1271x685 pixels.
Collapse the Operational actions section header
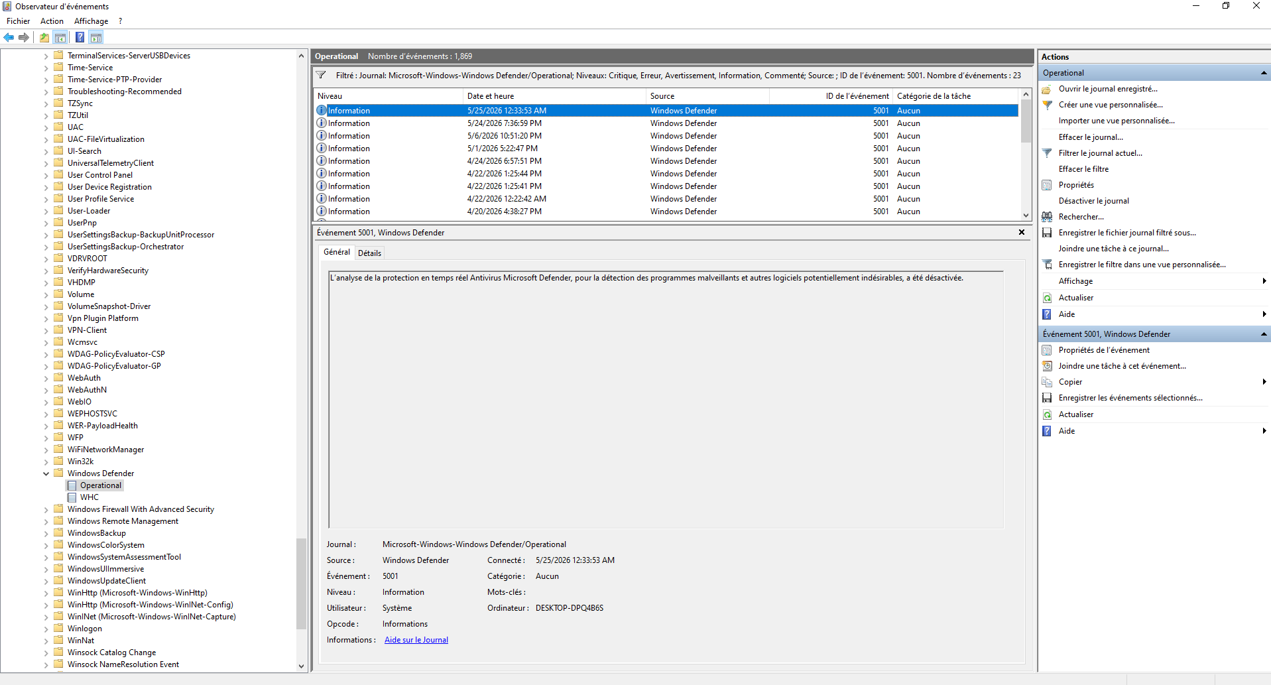click(x=1264, y=73)
